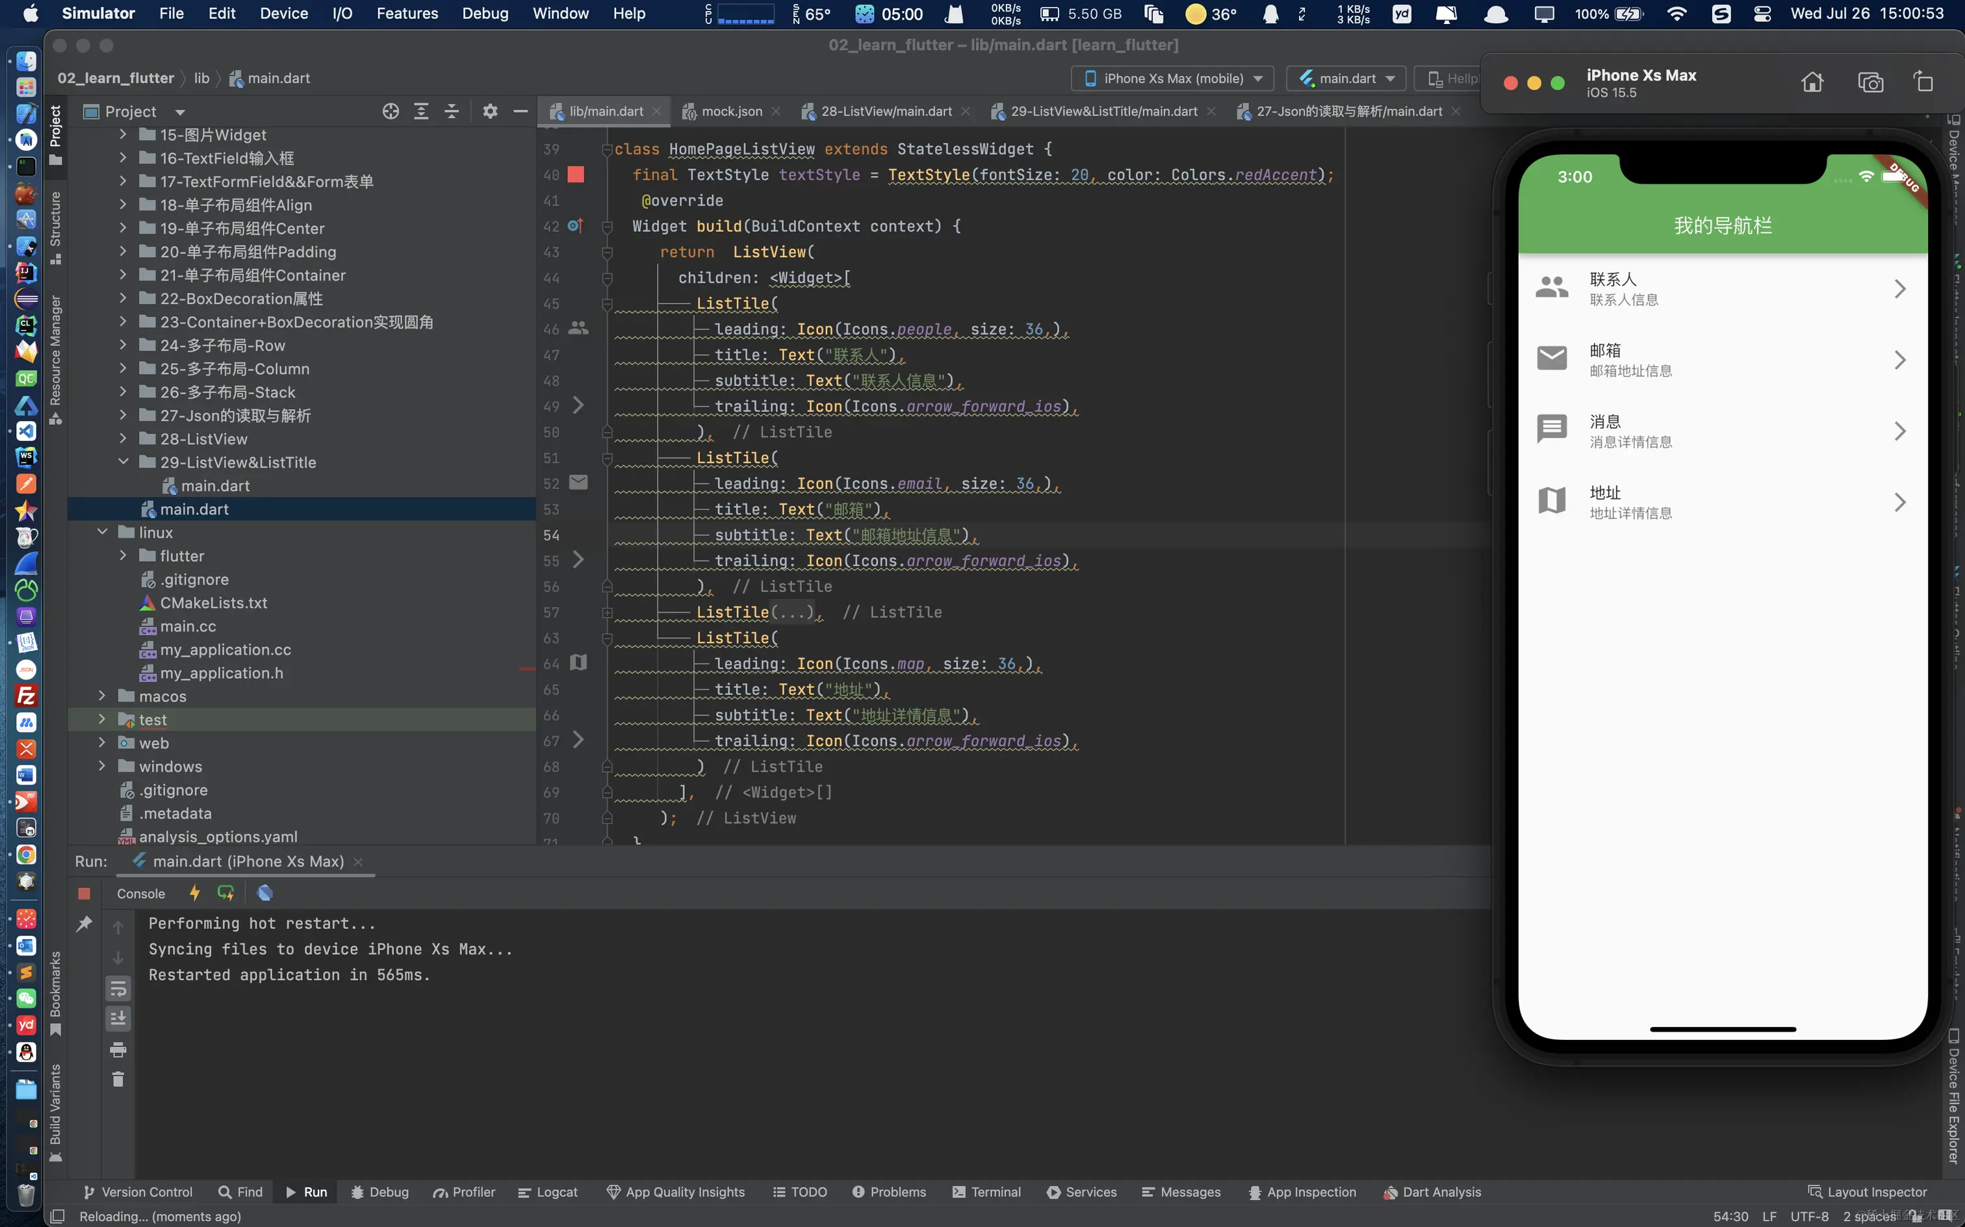1965x1227 pixels.
Task: Open Terminal tool window
Action: pyautogui.click(x=986, y=1192)
